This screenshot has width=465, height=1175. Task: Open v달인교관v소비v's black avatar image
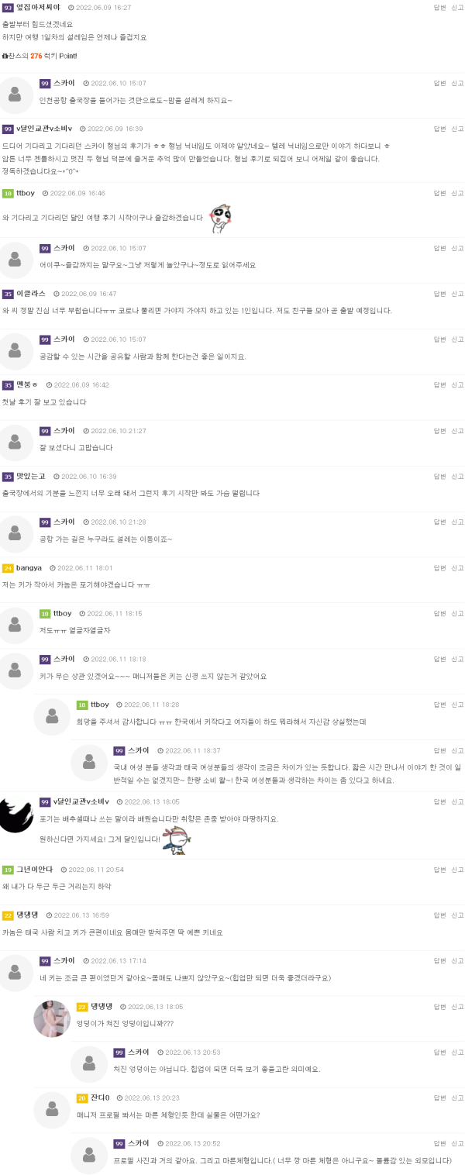[15, 814]
